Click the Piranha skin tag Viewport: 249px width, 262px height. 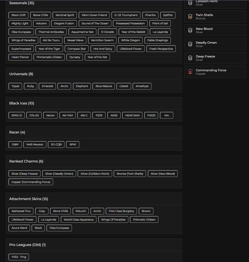150,15
